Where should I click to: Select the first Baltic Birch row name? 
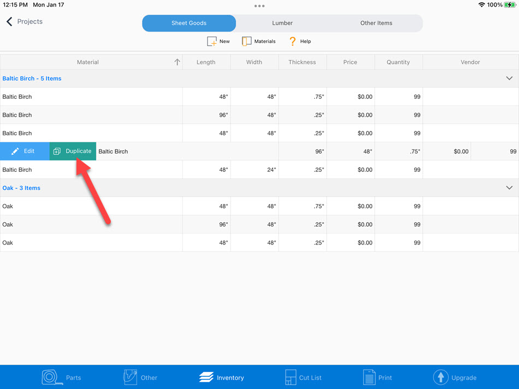click(17, 97)
